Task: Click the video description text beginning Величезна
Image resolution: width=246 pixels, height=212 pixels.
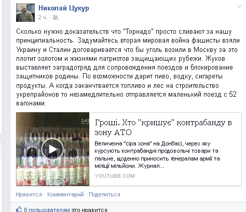Action: click(157, 155)
